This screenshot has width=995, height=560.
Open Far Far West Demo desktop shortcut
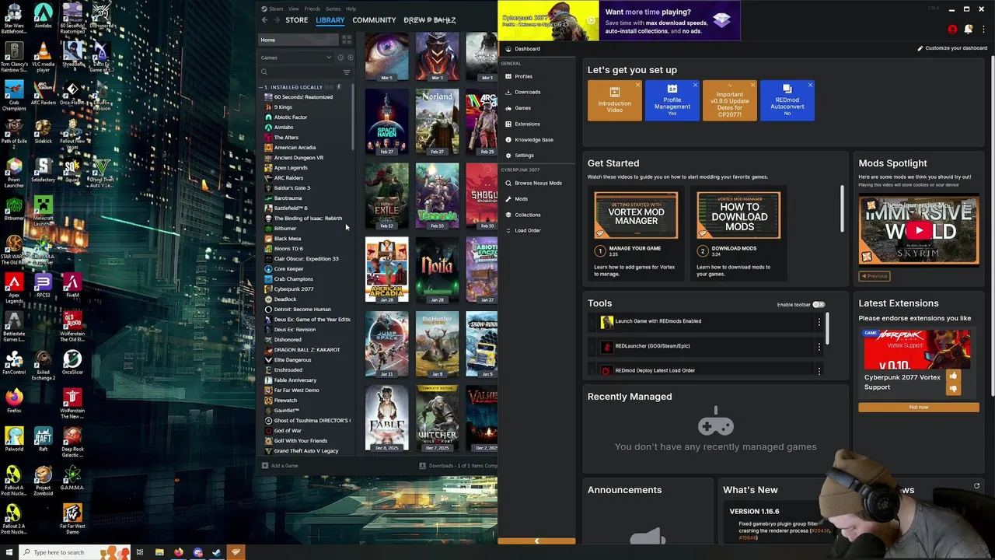point(72,517)
